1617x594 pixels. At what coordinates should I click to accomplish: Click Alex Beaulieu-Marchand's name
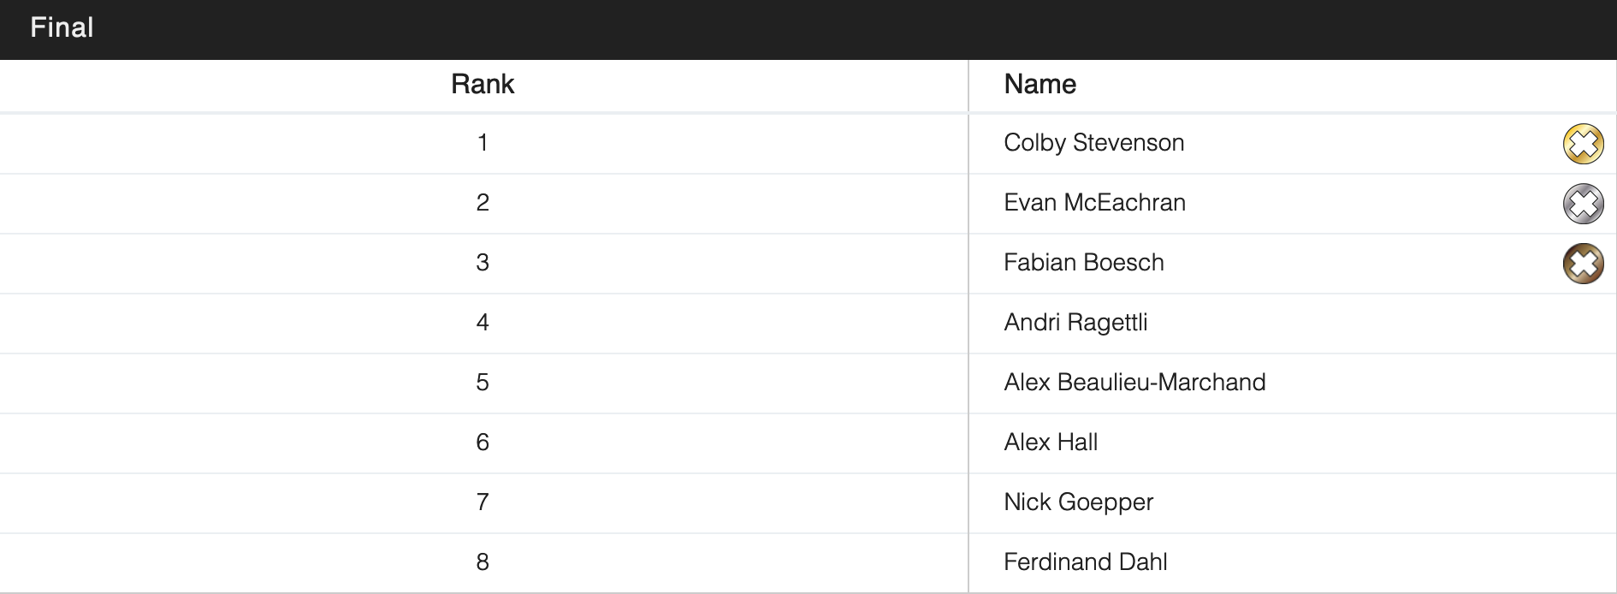pos(1134,383)
